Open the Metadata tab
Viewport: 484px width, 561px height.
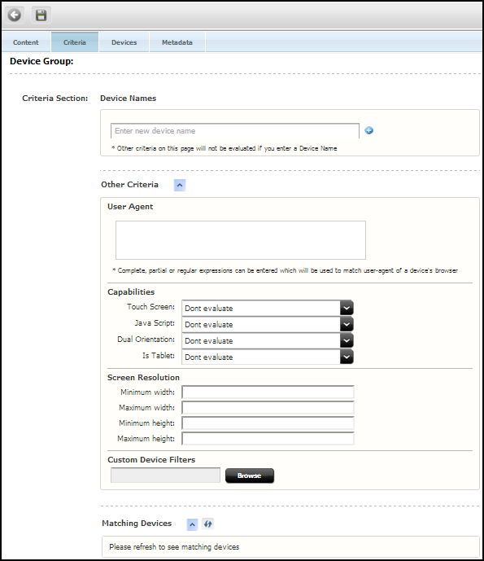pos(177,42)
